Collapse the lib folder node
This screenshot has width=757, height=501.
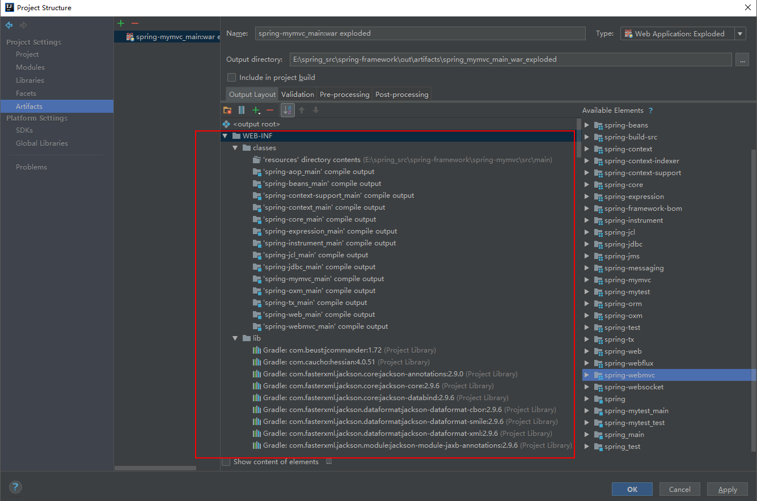(236, 338)
